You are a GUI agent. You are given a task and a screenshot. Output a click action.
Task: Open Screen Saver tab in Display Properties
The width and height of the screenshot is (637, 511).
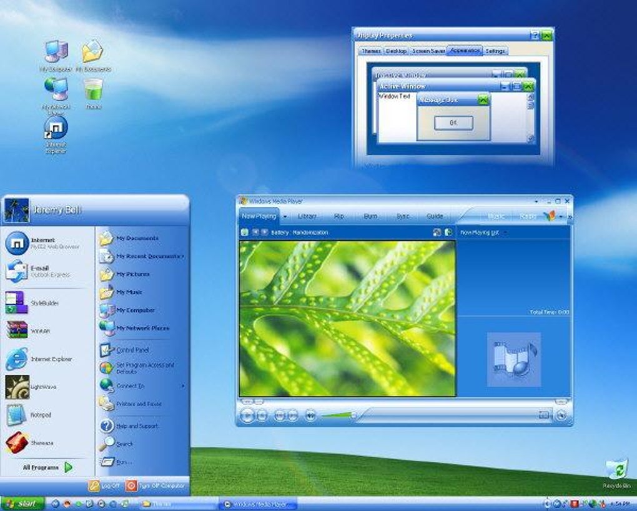click(428, 51)
